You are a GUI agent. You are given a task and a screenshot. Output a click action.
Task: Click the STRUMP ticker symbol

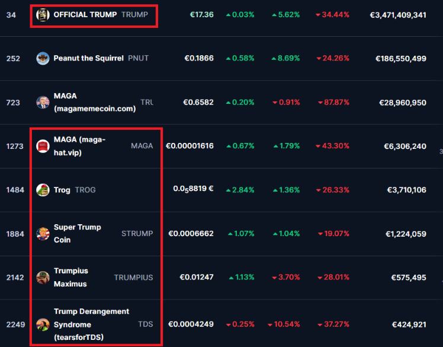pos(137,234)
